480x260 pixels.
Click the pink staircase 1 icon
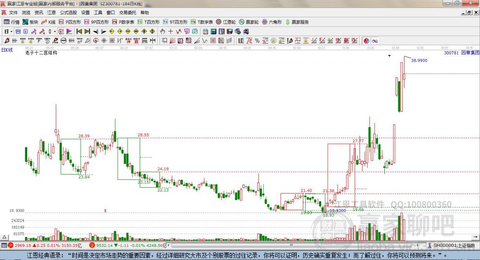[x=34, y=31]
